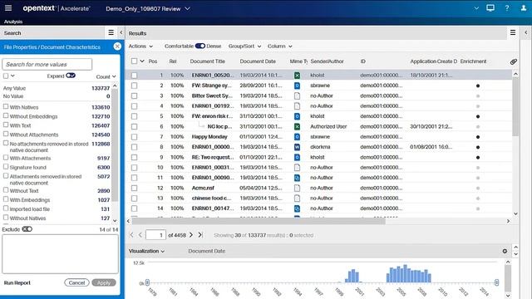Open visualization settings gear
The image size is (532, 299).
point(505,251)
